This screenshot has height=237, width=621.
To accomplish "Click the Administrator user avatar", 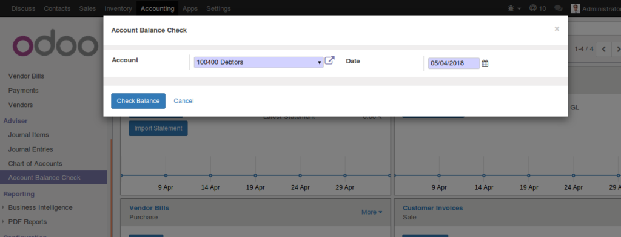I will pos(576,8).
